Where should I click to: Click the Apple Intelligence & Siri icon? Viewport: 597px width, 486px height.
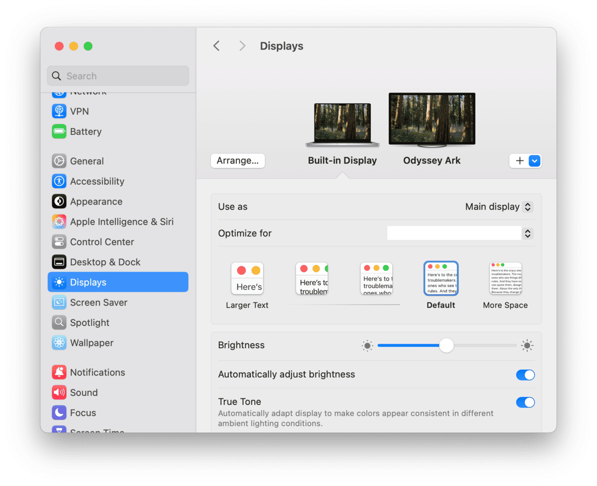click(x=59, y=222)
